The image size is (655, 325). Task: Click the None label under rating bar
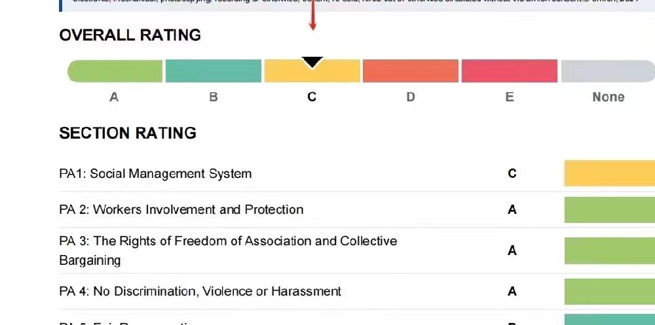coord(608,97)
